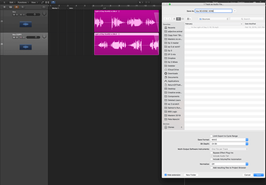Screen dimensions: 266x185
Task: Record-enable the Vox track
Action: [x=21, y=15]
